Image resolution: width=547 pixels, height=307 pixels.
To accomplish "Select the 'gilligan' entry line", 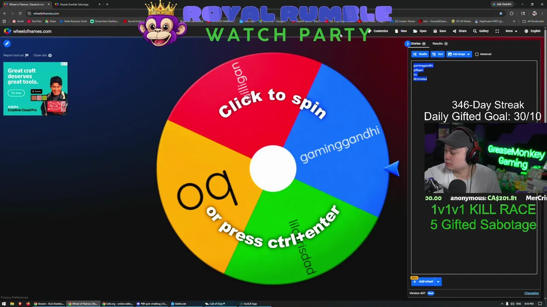I will [x=418, y=70].
